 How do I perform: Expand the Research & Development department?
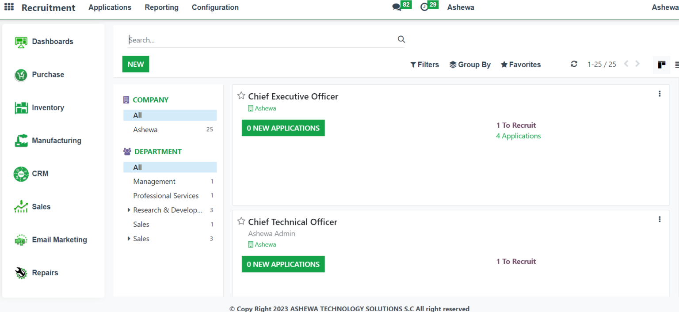(x=129, y=210)
